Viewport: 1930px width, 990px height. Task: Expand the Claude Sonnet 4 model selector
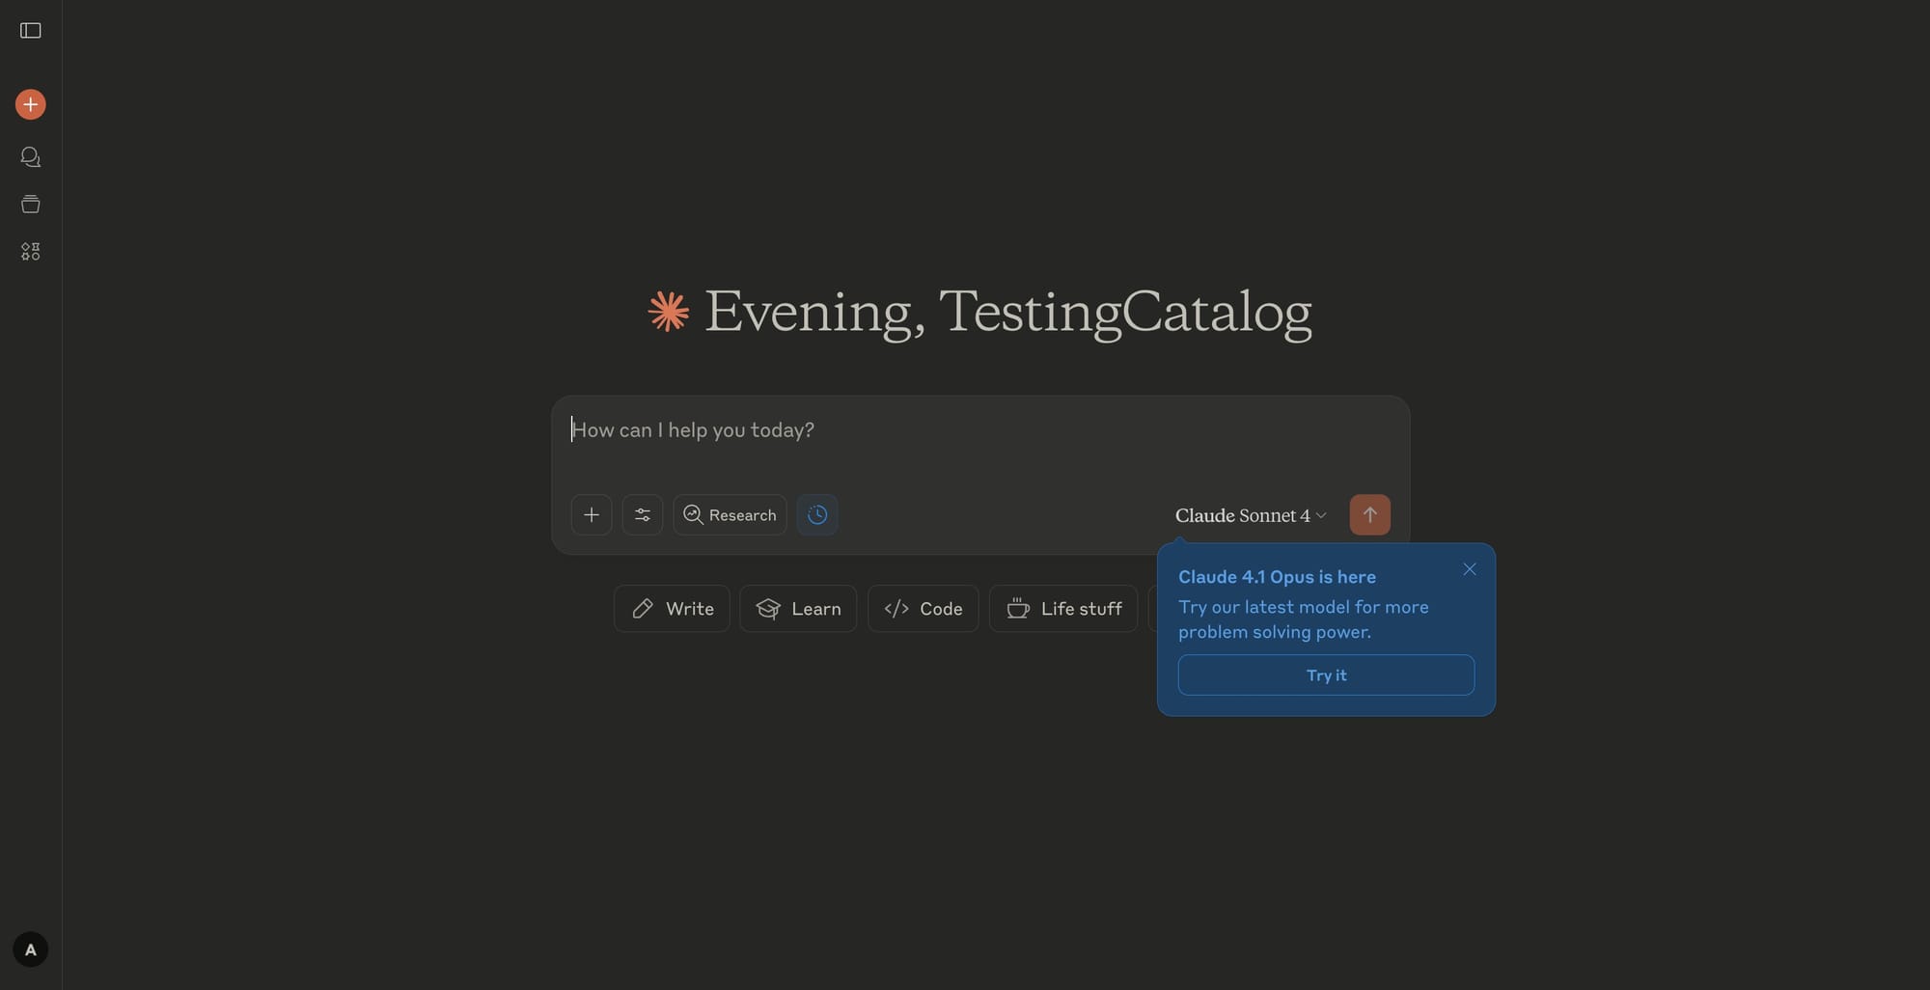[x=1250, y=516]
